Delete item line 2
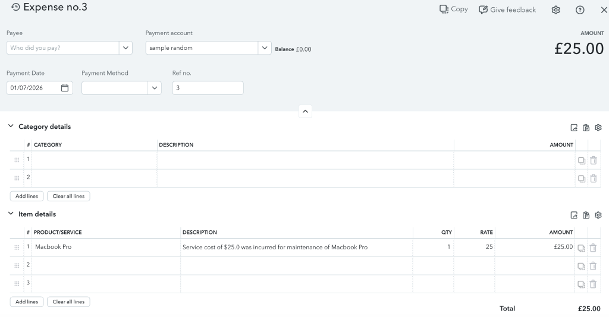Image resolution: width=609 pixels, height=317 pixels. (x=593, y=266)
